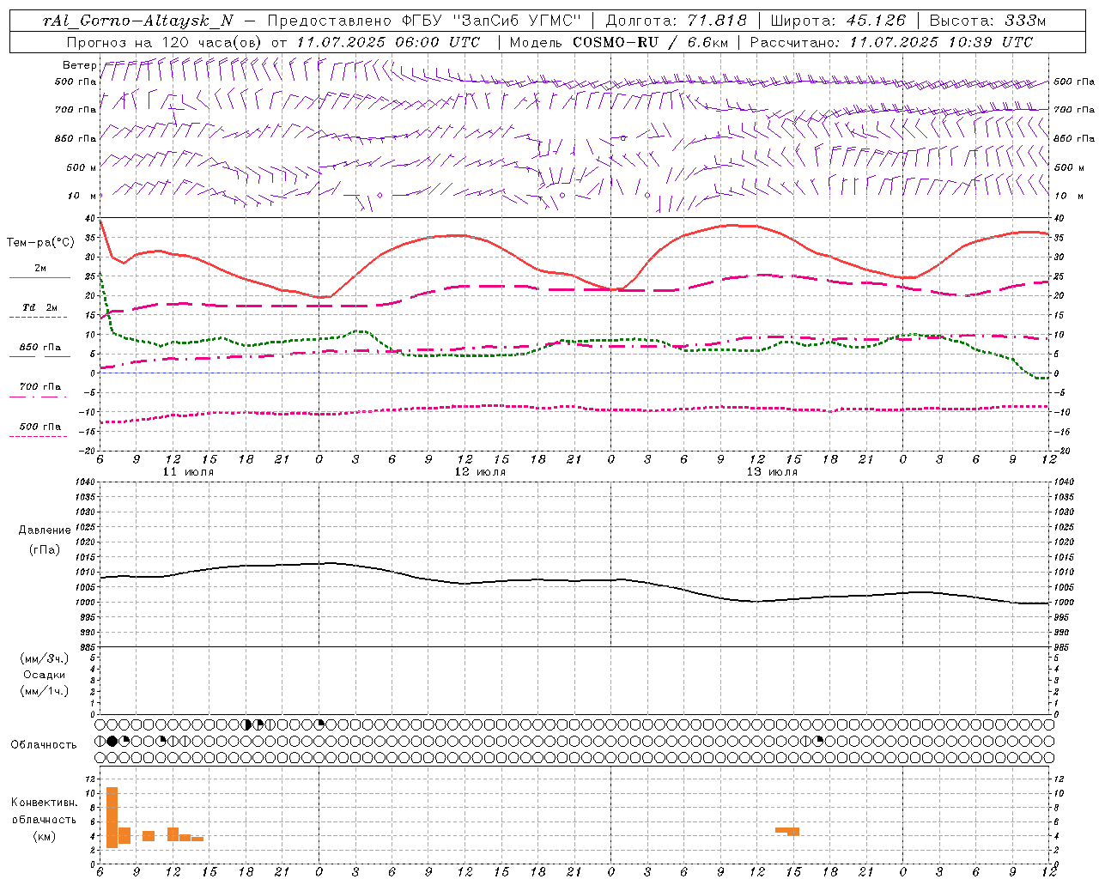1099x879 pixels.
Task: Select the latitude value Широта: 45.126
Action: tap(838, 21)
